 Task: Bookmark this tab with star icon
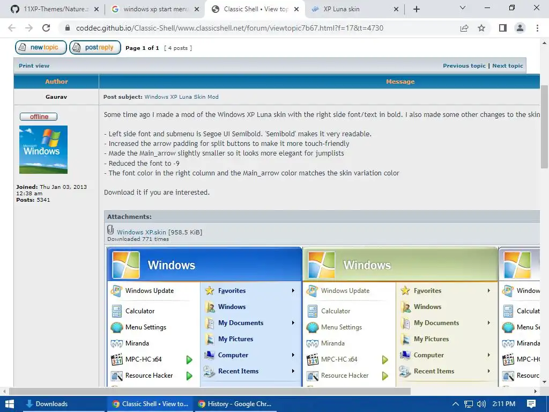point(481,28)
